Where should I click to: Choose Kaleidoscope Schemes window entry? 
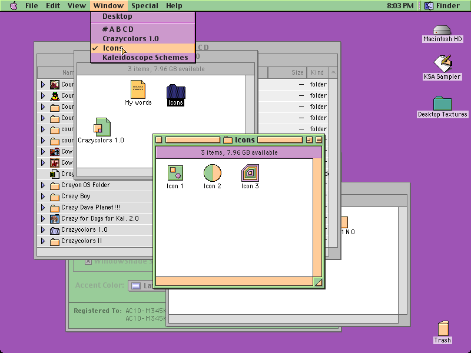tap(143, 57)
